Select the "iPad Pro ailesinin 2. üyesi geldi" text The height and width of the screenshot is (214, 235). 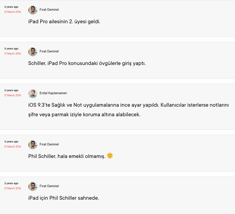tap(64, 22)
